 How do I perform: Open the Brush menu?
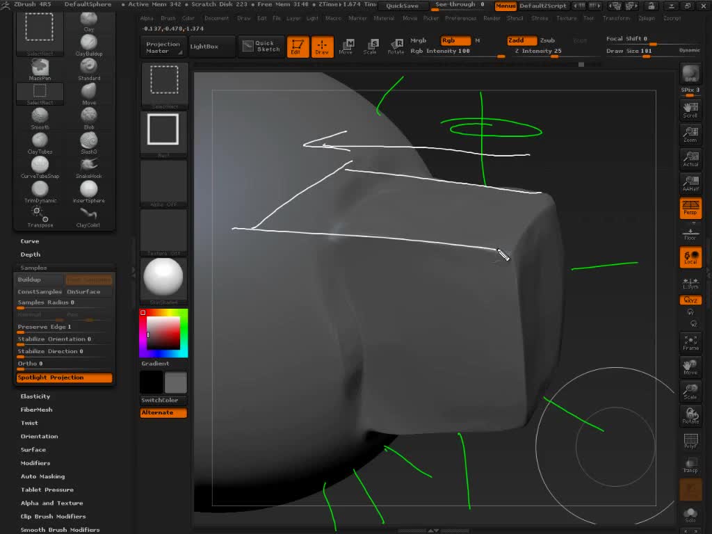point(168,18)
